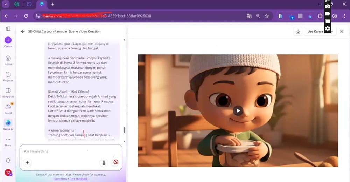Click the text [Detail Visual + Mini-Climax]

point(69,92)
